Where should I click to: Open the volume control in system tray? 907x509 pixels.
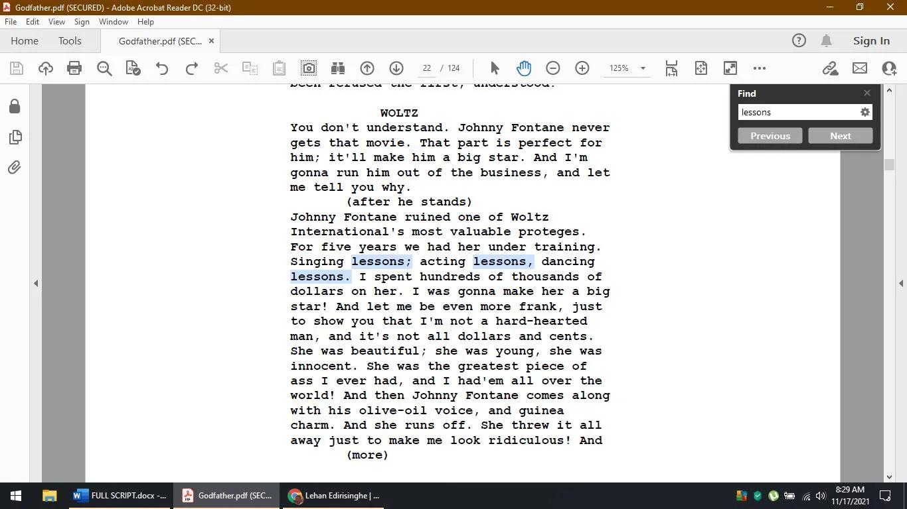click(x=821, y=496)
